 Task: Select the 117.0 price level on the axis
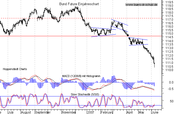click(170, 19)
